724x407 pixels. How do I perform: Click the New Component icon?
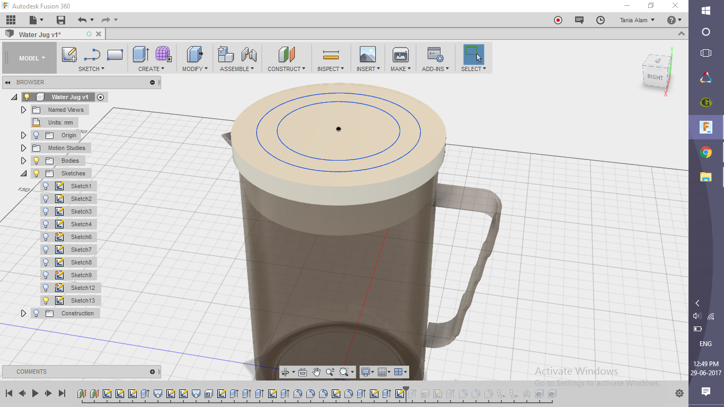(226, 55)
